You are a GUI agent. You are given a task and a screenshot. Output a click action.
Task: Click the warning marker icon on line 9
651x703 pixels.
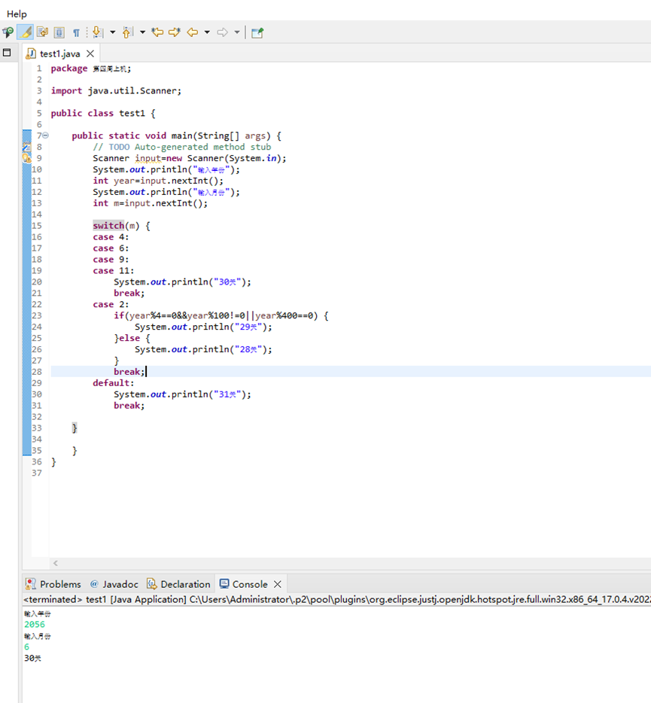pyautogui.click(x=27, y=158)
